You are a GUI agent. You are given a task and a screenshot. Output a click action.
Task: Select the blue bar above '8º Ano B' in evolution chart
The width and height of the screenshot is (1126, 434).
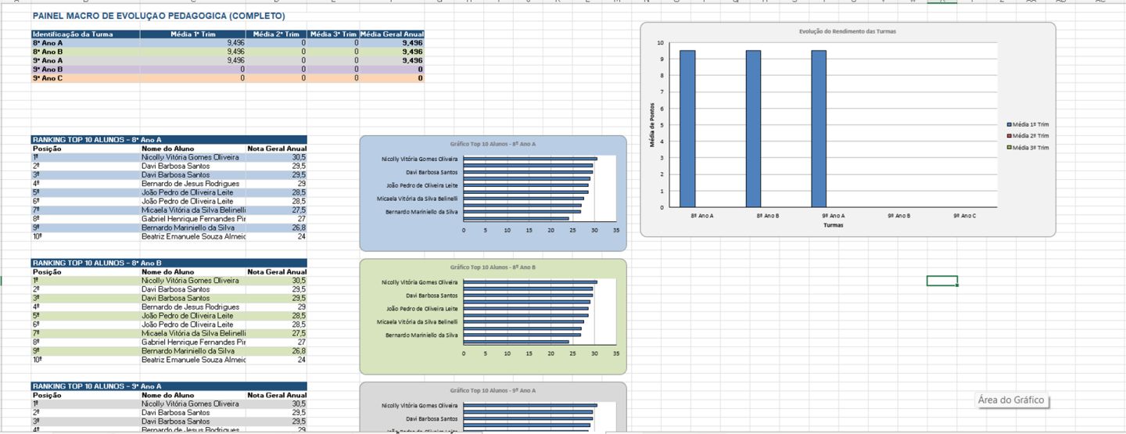753,129
